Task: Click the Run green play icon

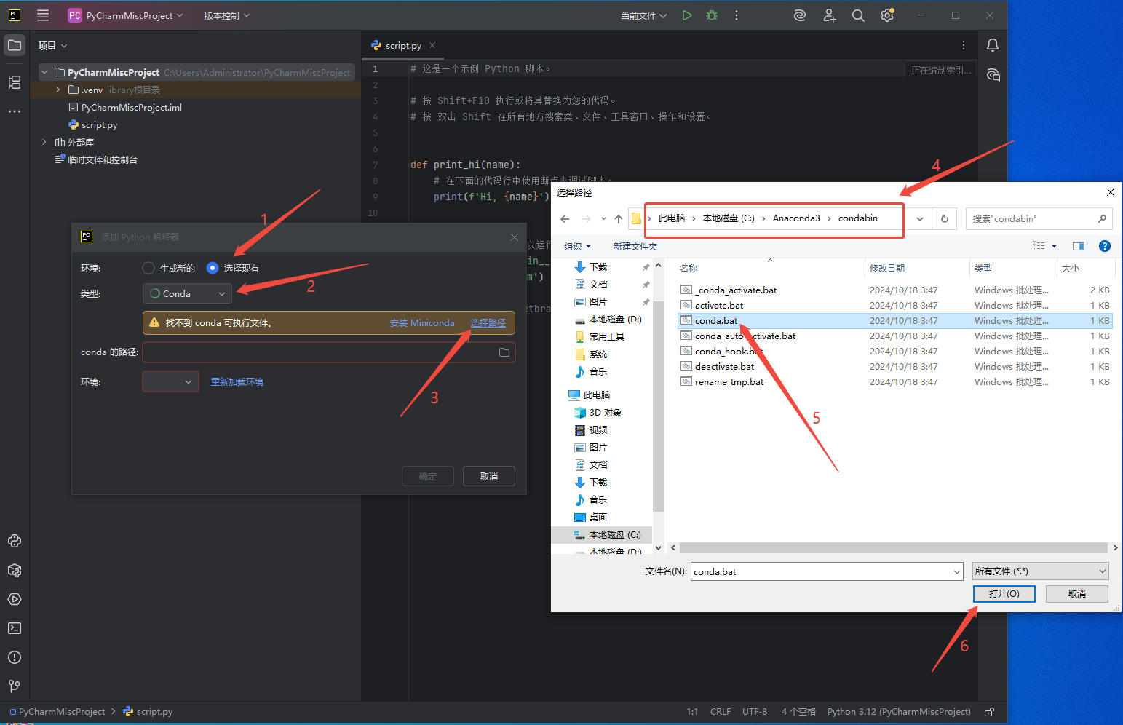Action: click(x=686, y=15)
